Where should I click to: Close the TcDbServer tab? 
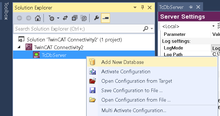click(198, 7)
